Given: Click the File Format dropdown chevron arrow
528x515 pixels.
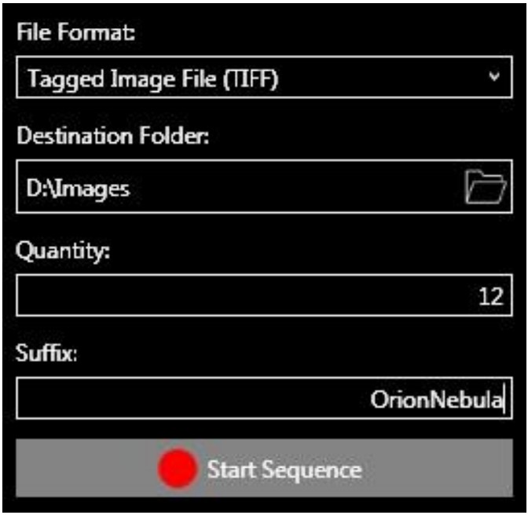Looking at the screenshot, I should (493, 77).
